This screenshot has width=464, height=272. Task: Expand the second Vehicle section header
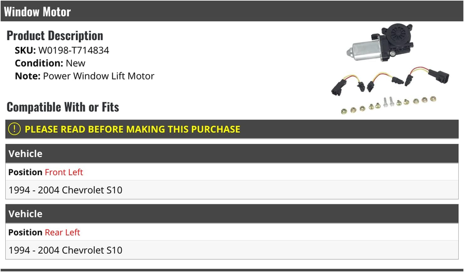point(232,213)
